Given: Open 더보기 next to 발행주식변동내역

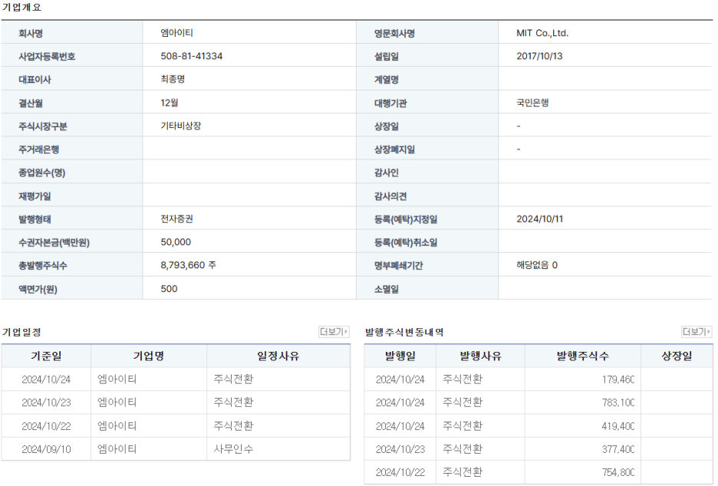Looking at the screenshot, I should 697,332.
